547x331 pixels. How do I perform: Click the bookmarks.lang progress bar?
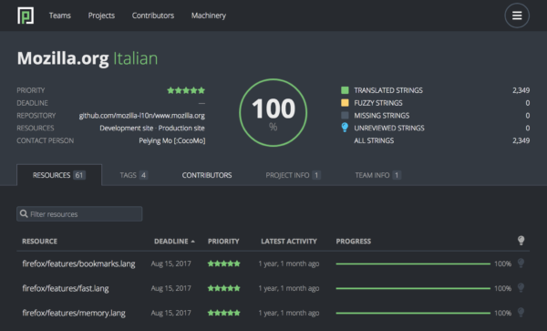(x=413, y=264)
